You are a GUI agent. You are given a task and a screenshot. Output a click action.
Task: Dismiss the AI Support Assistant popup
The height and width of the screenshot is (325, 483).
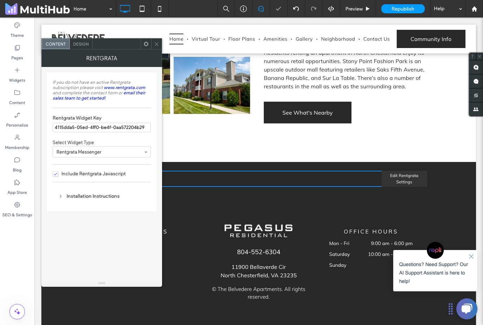point(471,256)
